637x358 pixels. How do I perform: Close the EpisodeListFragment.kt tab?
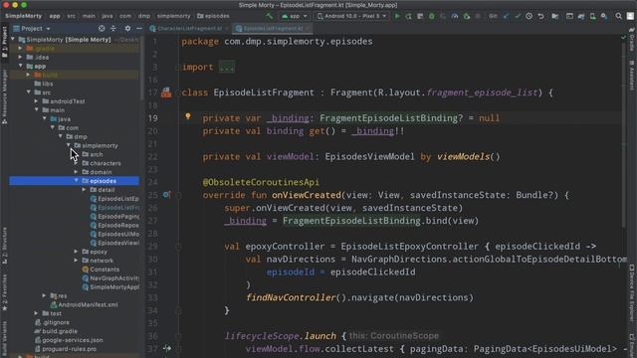(x=308, y=29)
